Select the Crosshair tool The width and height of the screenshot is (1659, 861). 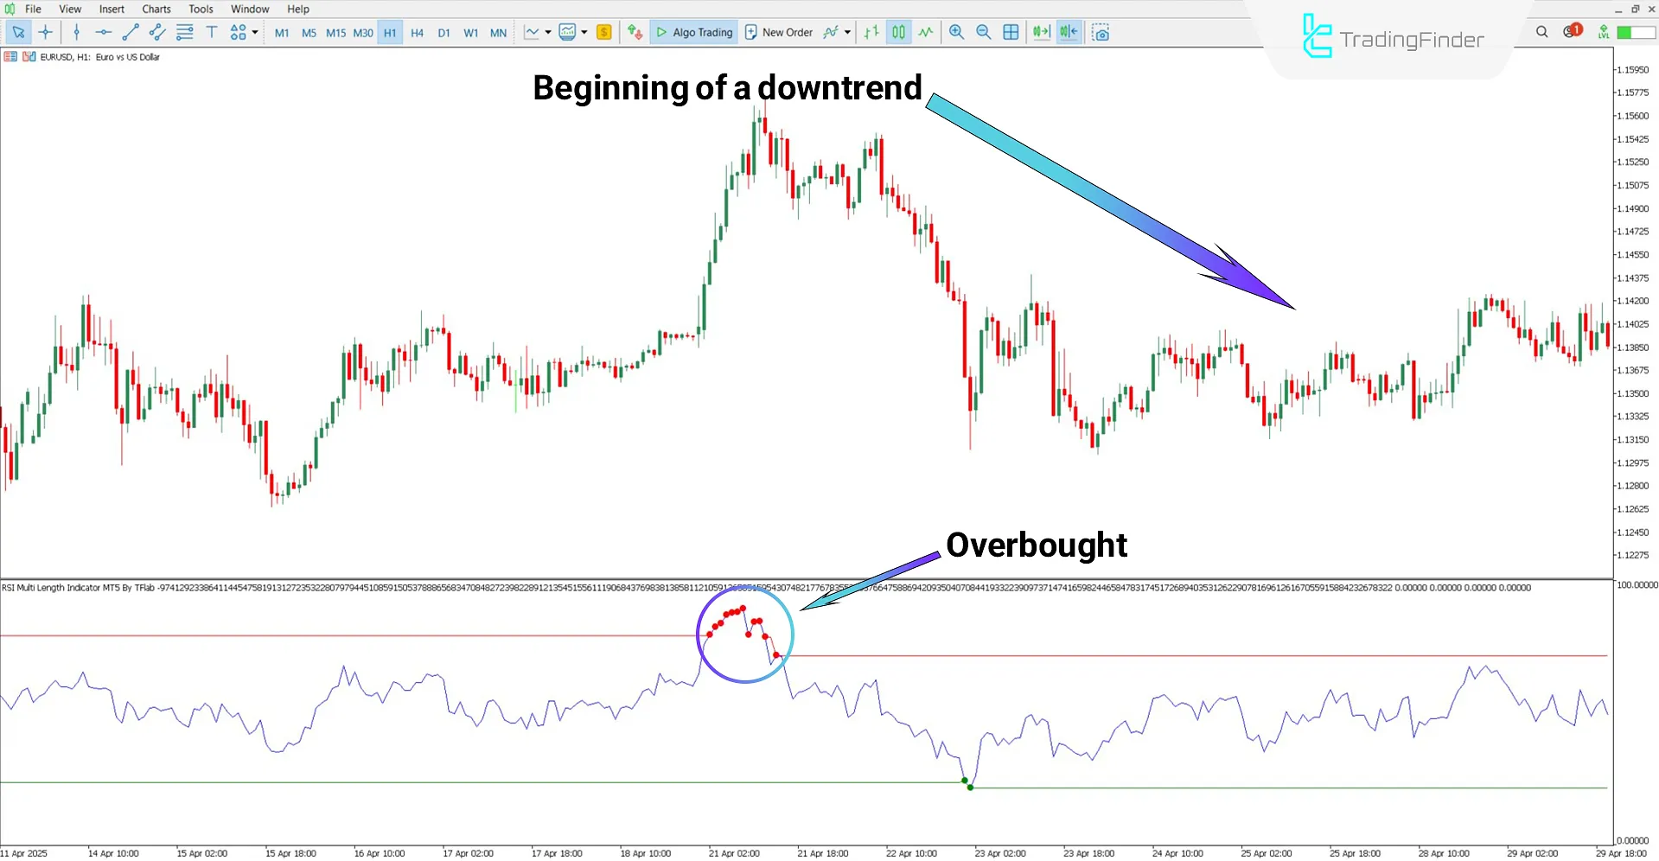point(46,32)
